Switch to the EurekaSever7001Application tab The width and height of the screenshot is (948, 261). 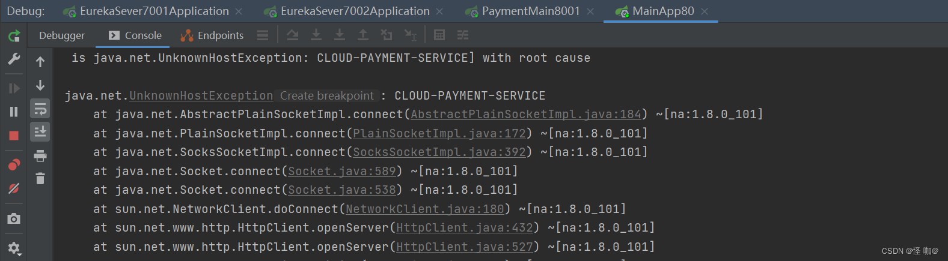pos(154,11)
